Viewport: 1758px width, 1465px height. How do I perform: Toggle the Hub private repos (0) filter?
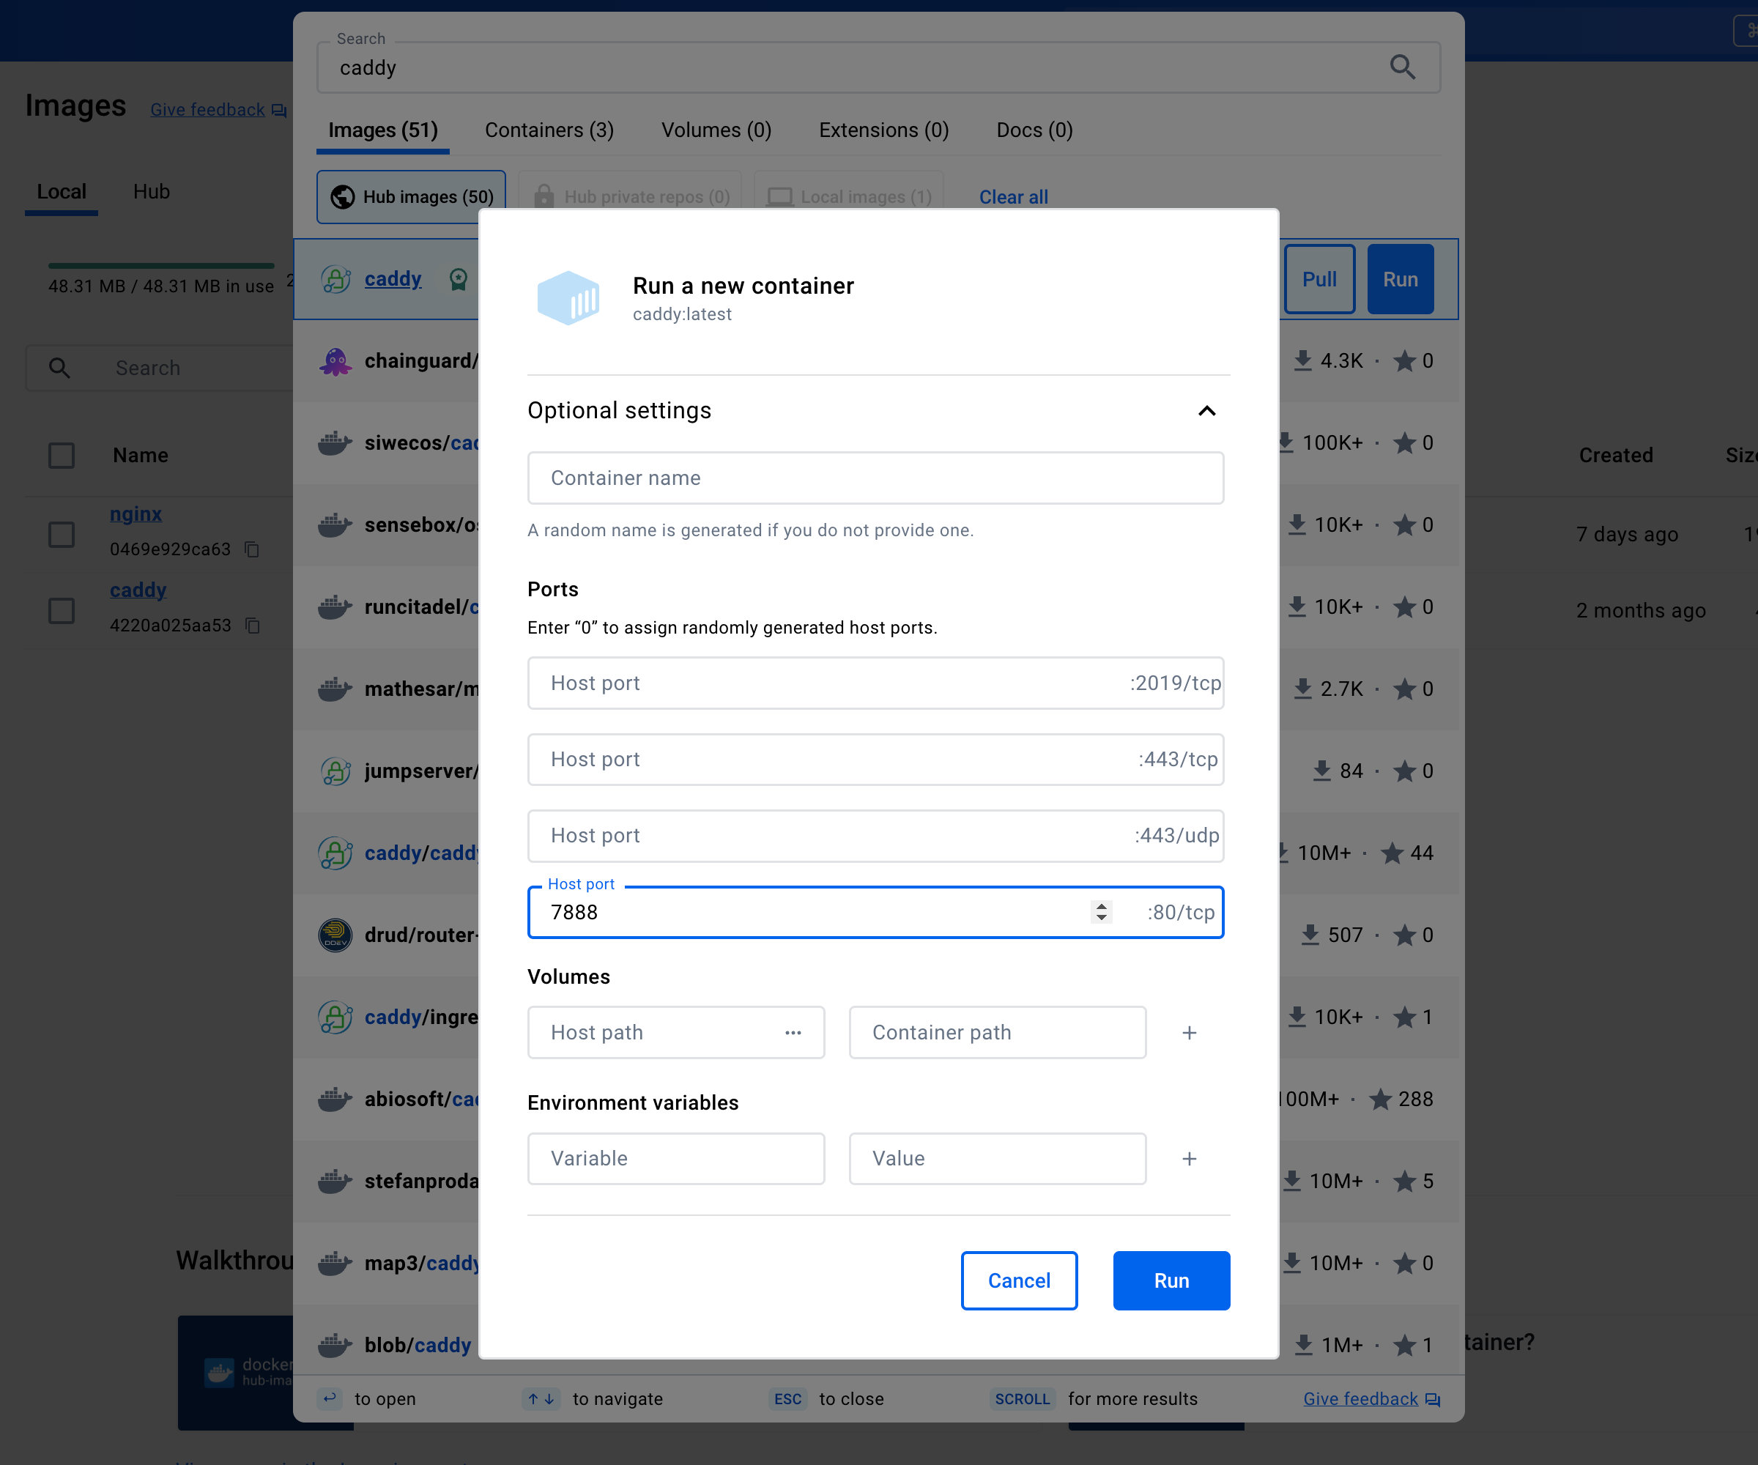coord(631,197)
